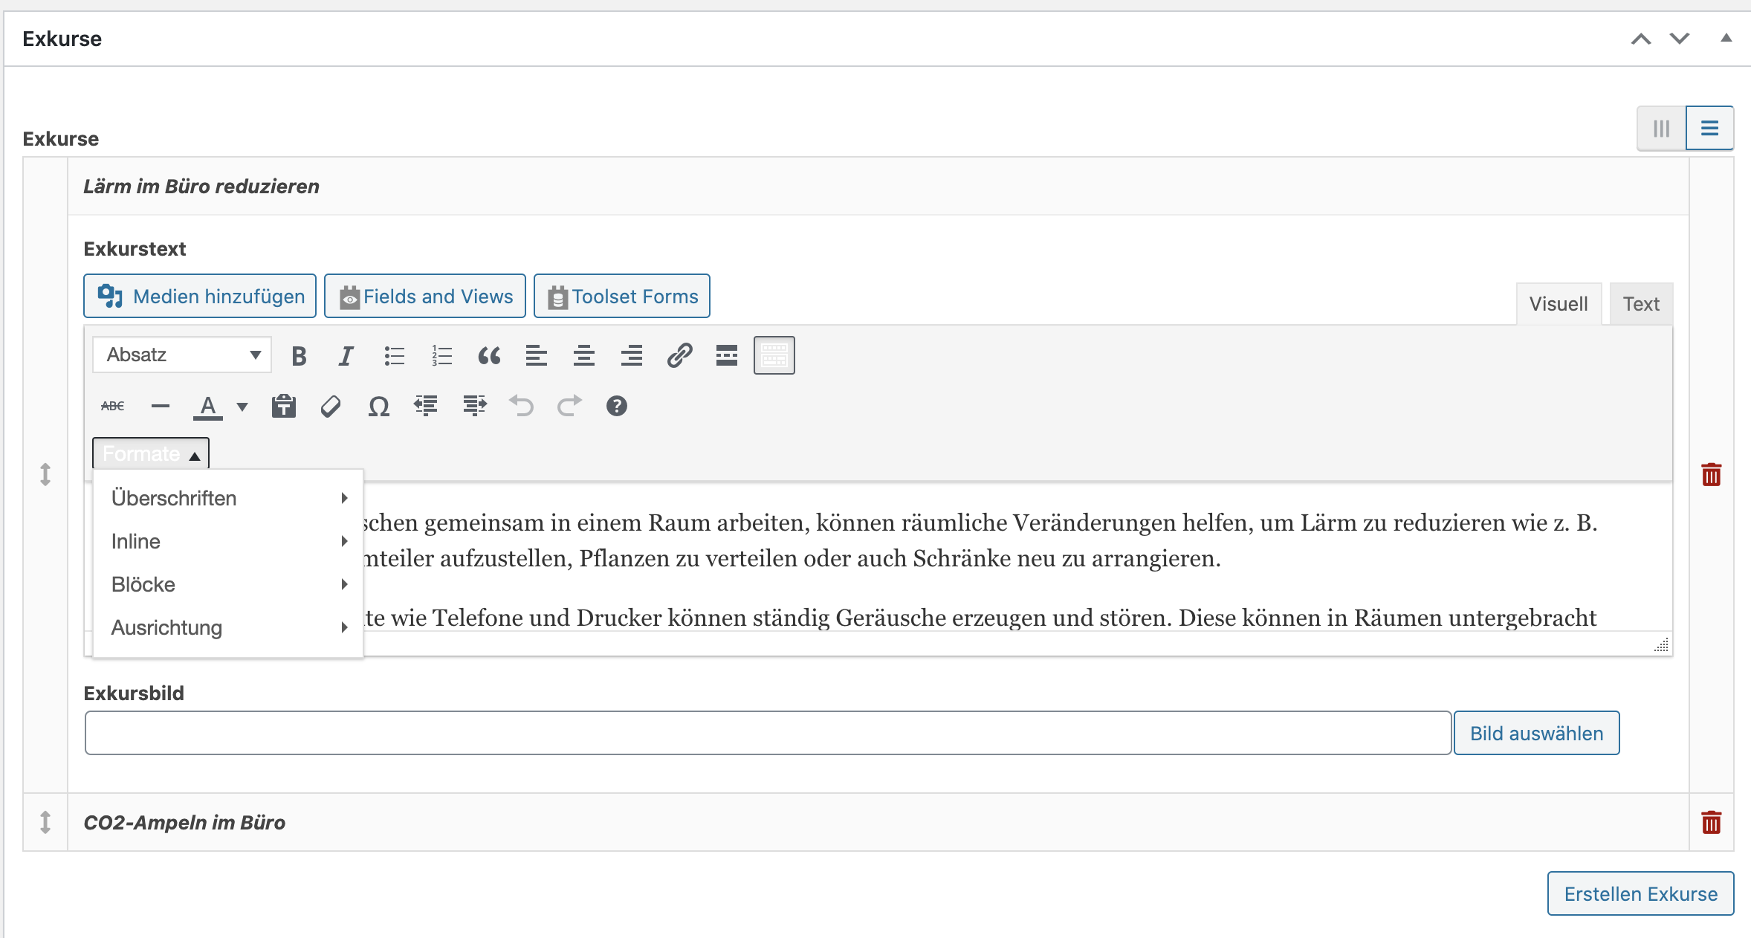1751x938 pixels.
Task: Focus the Exkursbild input field
Action: pos(768,734)
